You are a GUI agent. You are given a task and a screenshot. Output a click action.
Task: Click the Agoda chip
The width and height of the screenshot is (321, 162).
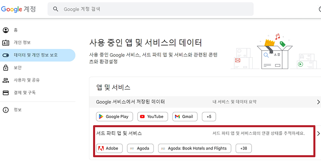click(141, 148)
